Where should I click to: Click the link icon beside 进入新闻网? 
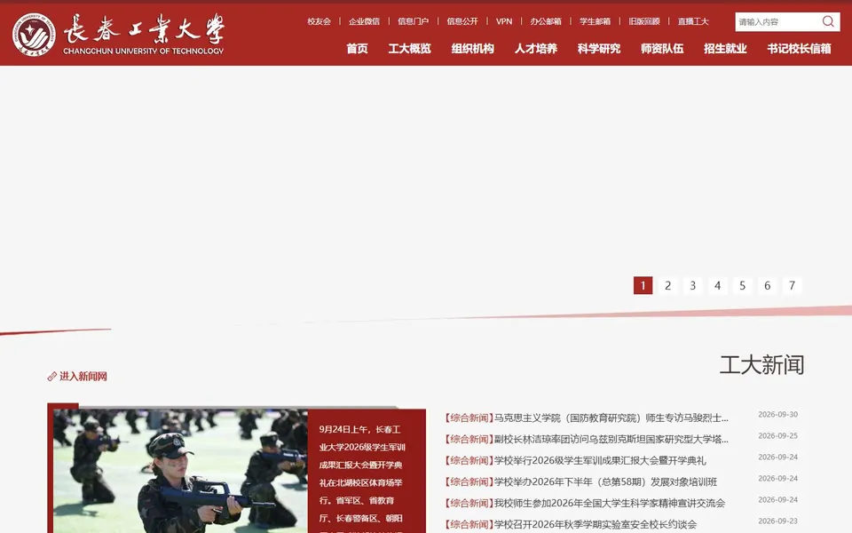point(52,377)
